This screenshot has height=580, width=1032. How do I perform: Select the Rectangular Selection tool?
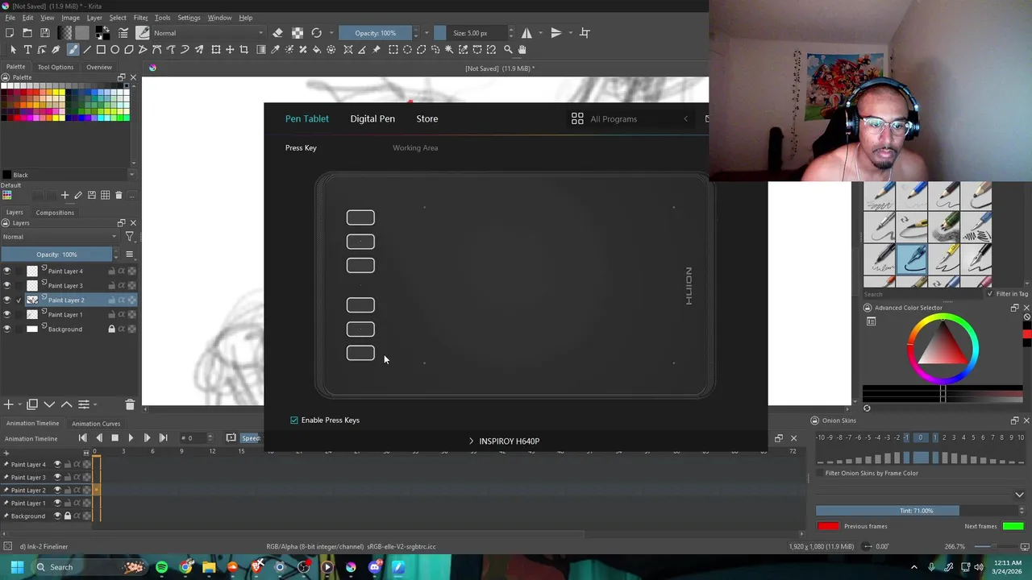tap(393, 50)
